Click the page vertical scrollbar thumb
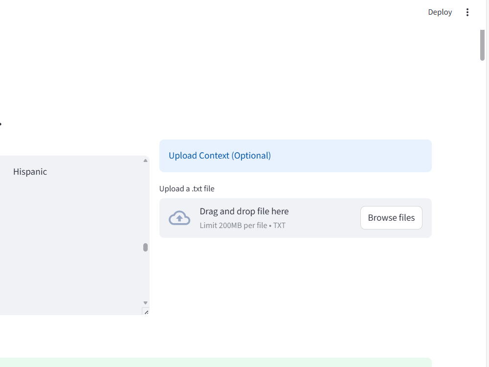This screenshot has width=489, height=367. [482, 45]
